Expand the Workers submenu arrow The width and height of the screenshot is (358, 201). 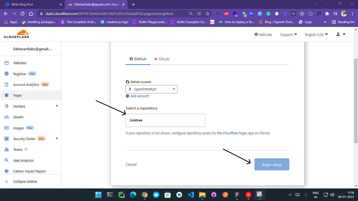point(57,106)
